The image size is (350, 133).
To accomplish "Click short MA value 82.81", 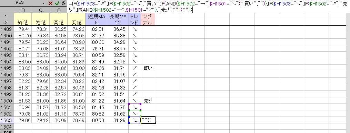I will pos(96,29).
